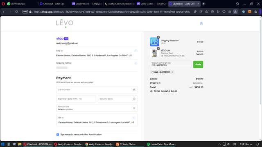Open the blue extension icon
The width and height of the screenshot is (262, 147).
pyautogui.click(x=244, y=12)
